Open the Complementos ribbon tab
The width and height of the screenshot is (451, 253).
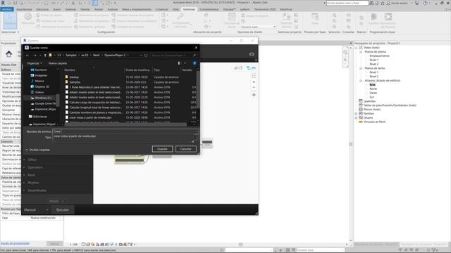209,9
